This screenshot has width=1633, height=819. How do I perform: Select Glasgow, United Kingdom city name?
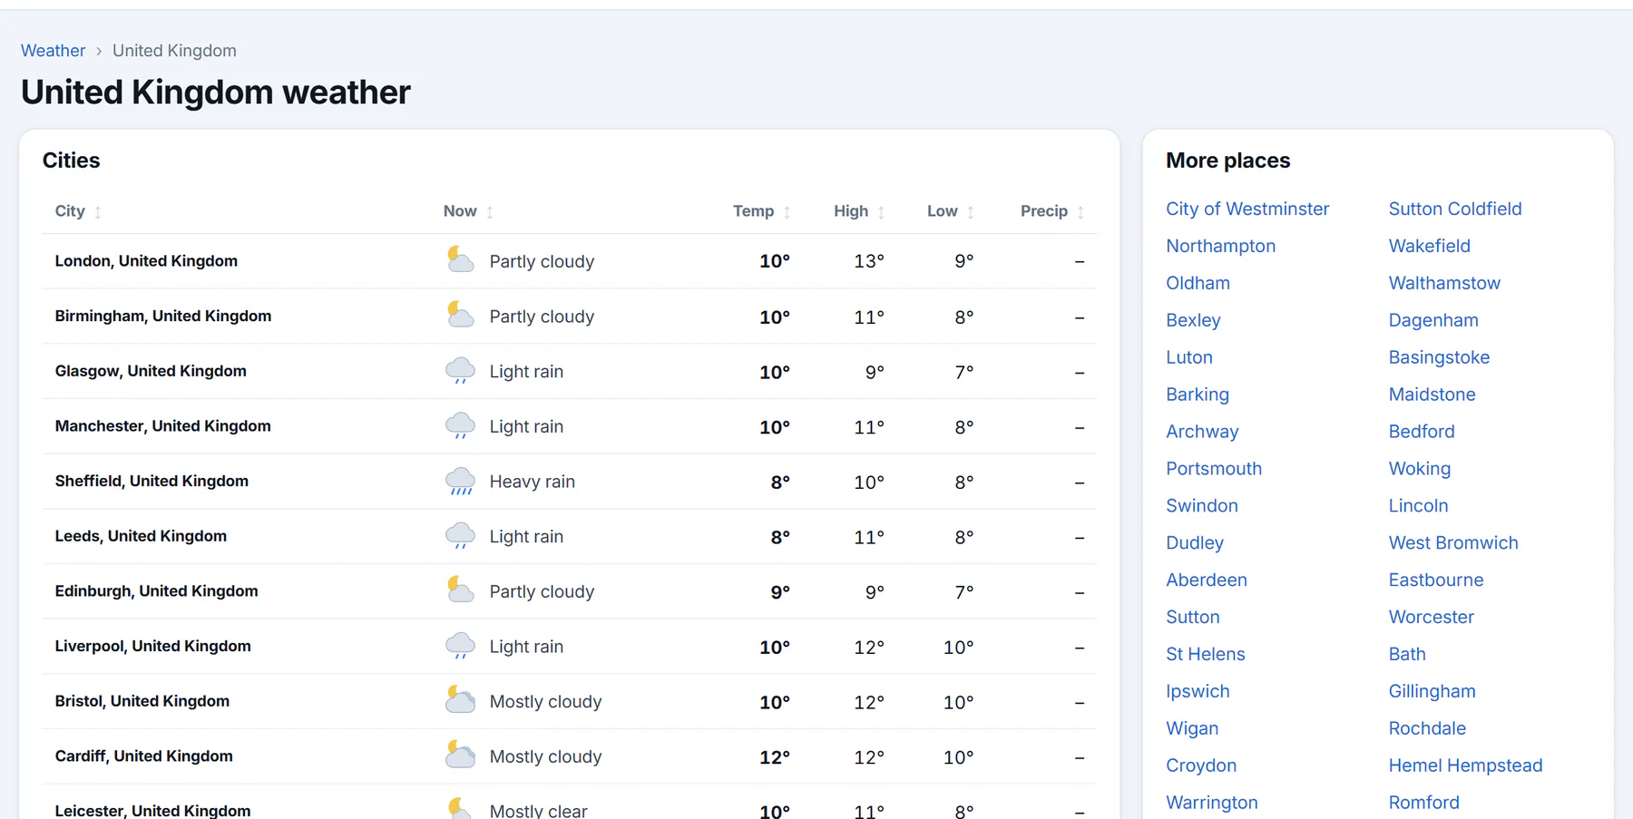point(151,371)
